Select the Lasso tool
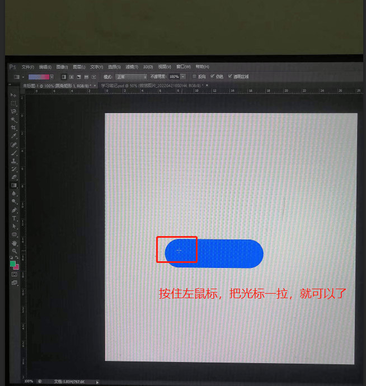 (x=14, y=111)
